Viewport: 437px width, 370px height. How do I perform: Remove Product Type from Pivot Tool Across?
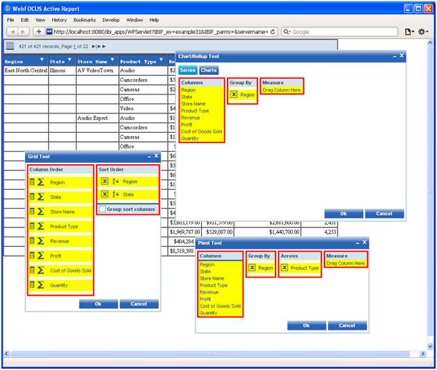285,268
